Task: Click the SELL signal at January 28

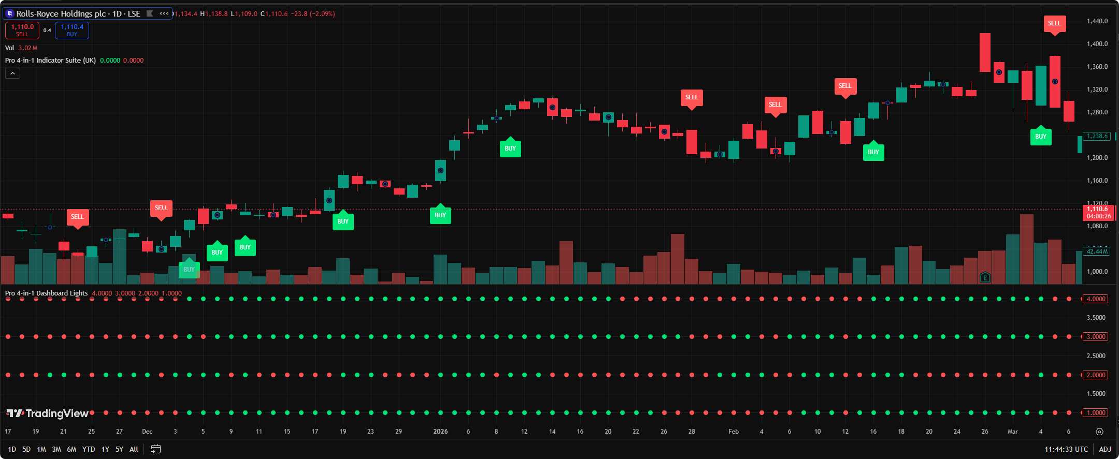Action: [692, 98]
